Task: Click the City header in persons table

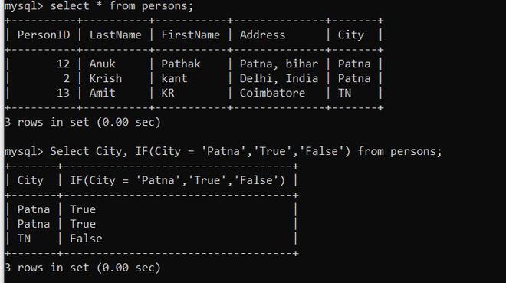Action: coord(351,35)
